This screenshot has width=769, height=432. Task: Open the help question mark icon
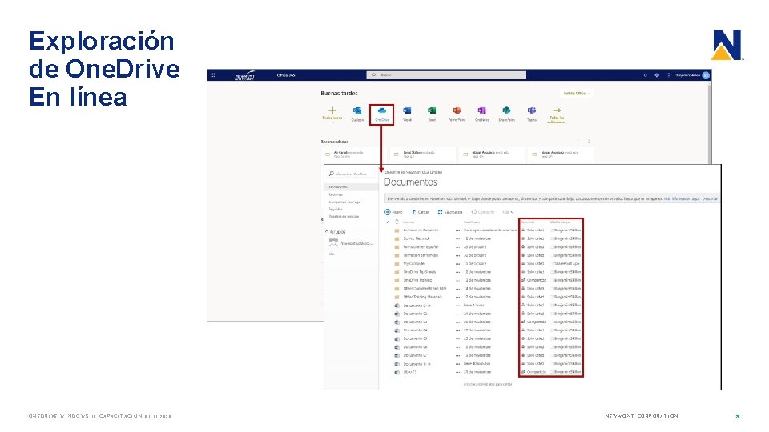[x=668, y=75]
